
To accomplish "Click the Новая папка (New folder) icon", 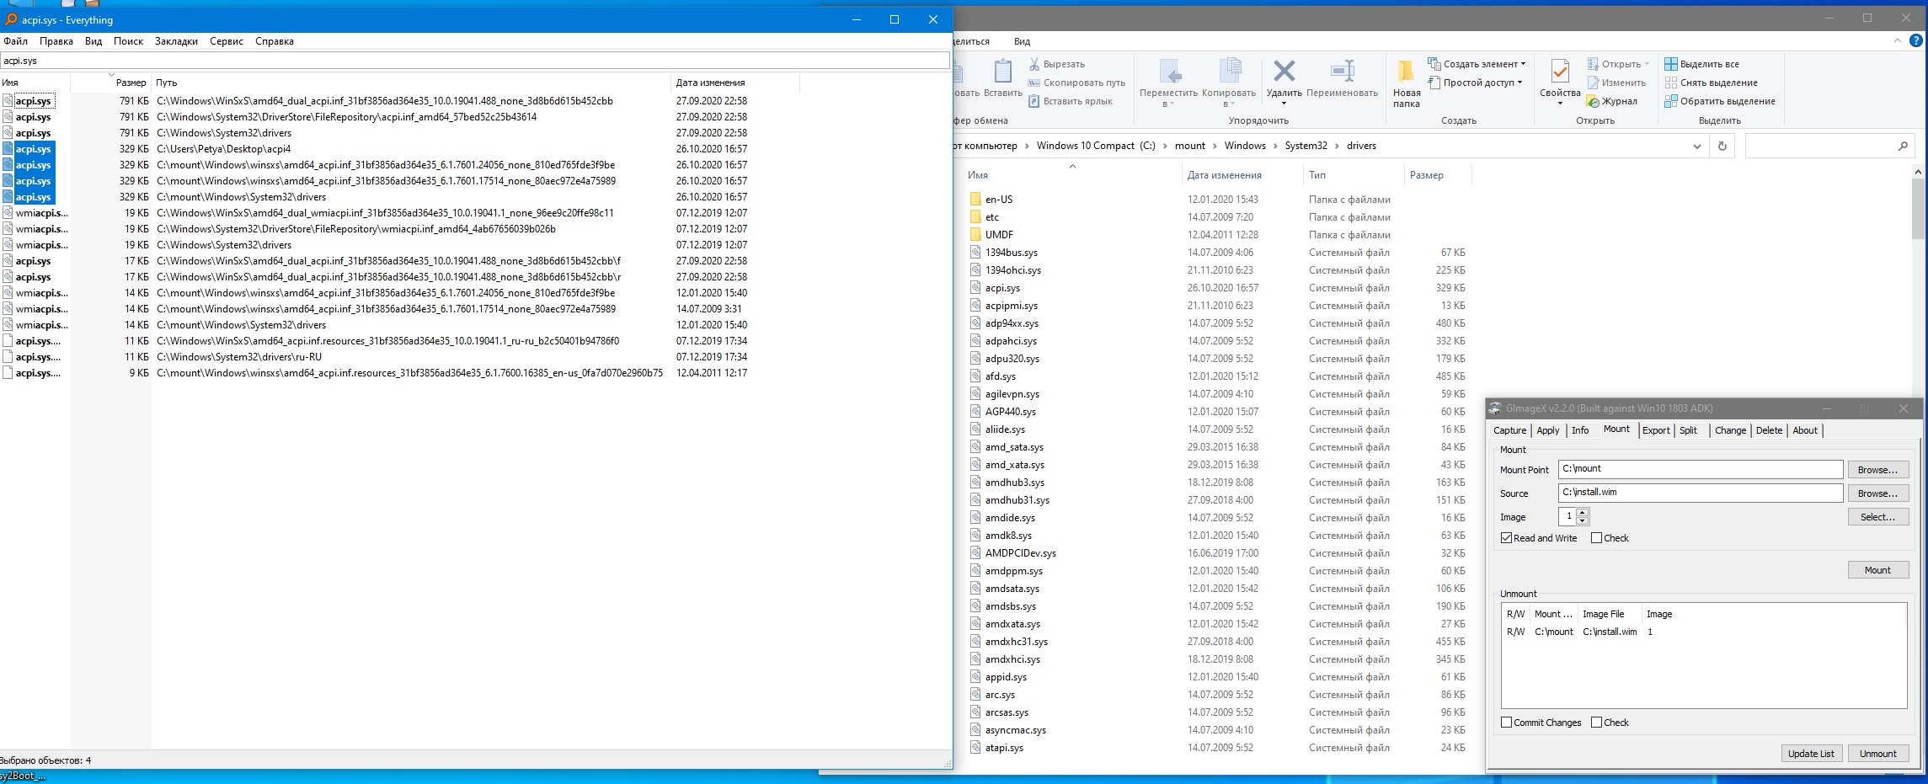I will 1406,72.
